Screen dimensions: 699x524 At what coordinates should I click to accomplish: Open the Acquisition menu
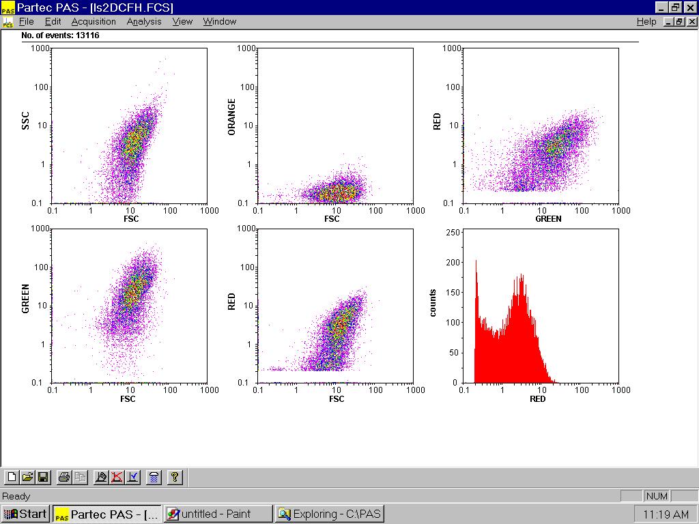[x=94, y=22]
